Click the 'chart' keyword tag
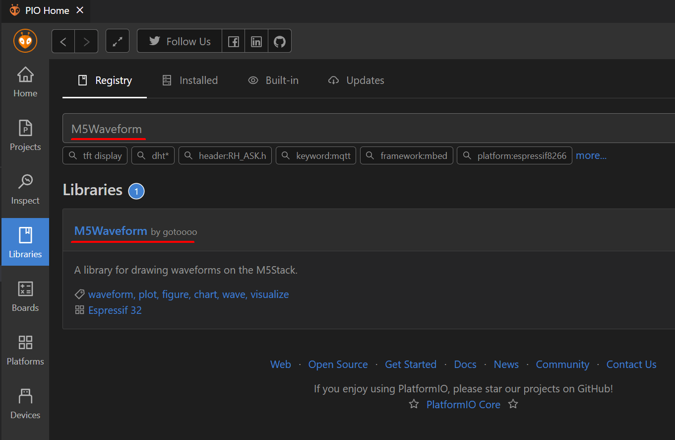675x440 pixels. point(206,294)
